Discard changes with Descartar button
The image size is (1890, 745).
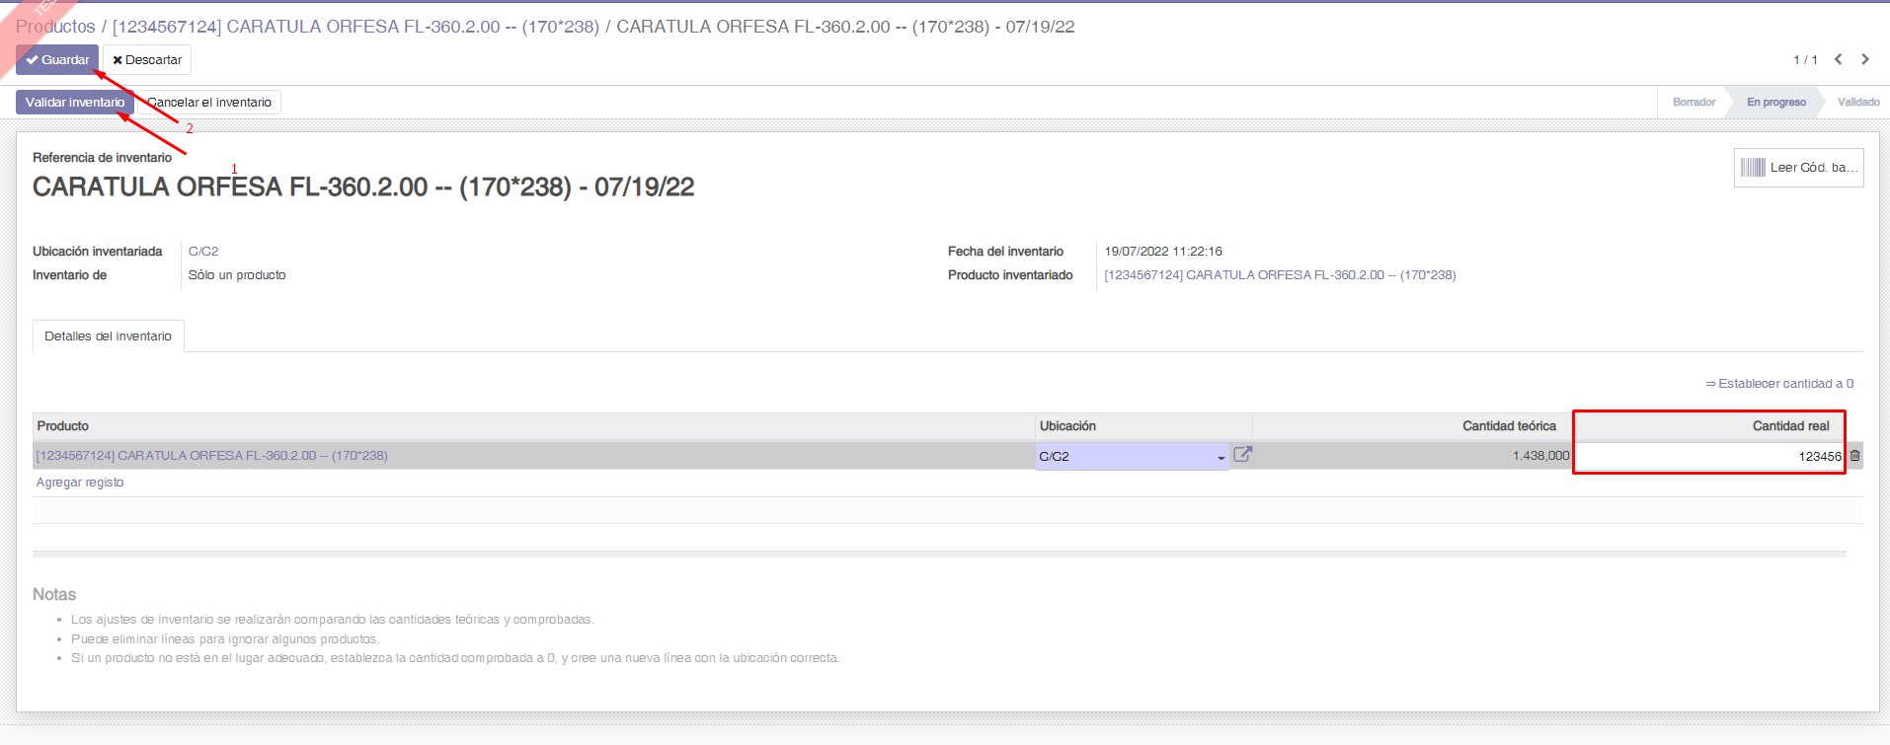point(147,60)
